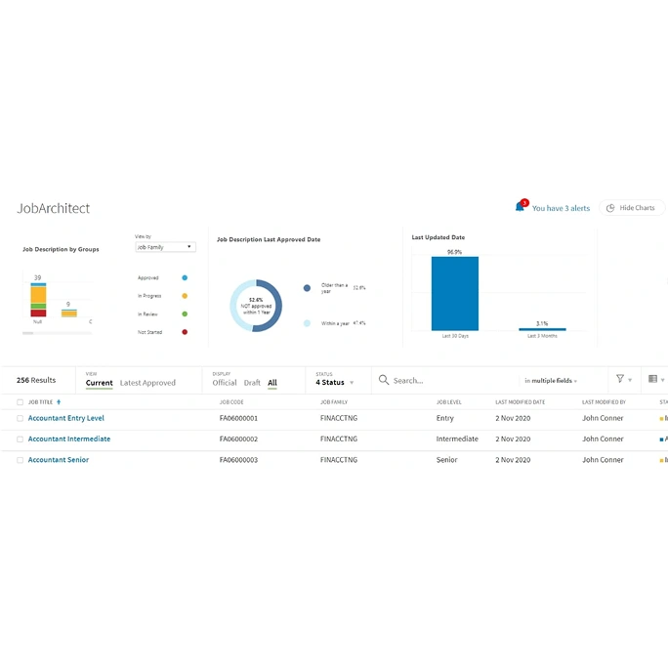Click the alerts bell icon
Screen dimensions: 668x668
(520, 207)
